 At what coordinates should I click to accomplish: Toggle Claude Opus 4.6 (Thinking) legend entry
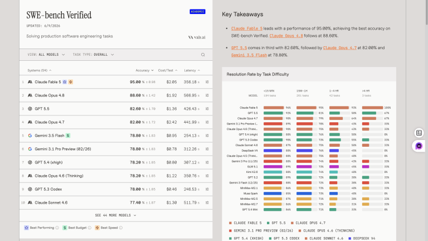pyautogui.click(x=327, y=230)
